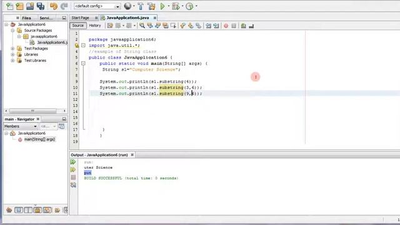The image size is (400, 225).
Task: Open the Debug Project dropdown arrow
Action: click(x=182, y=6)
